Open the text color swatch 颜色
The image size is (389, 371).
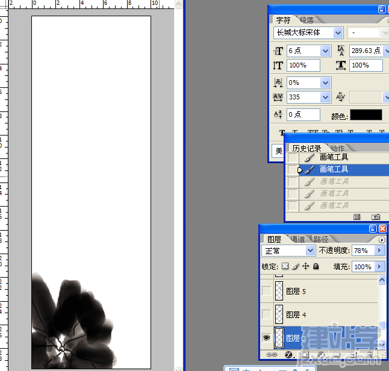point(366,115)
